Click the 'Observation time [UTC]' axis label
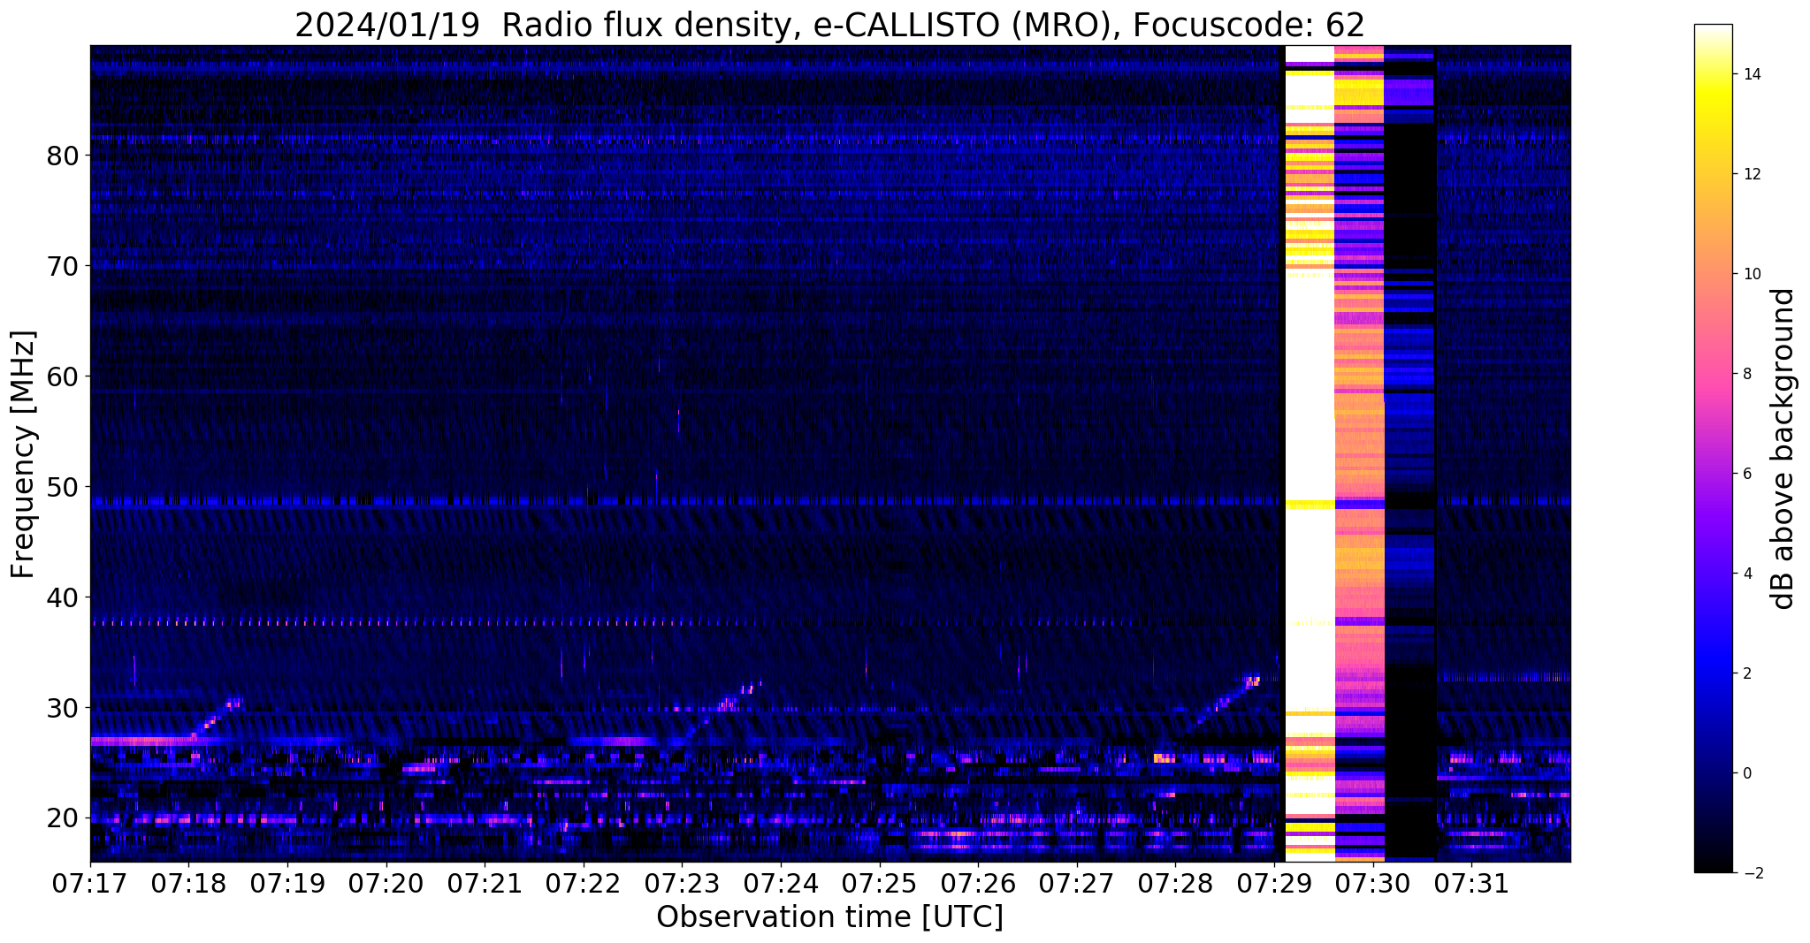Image resolution: width=1810 pixels, height=943 pixels. pos(829,916)
